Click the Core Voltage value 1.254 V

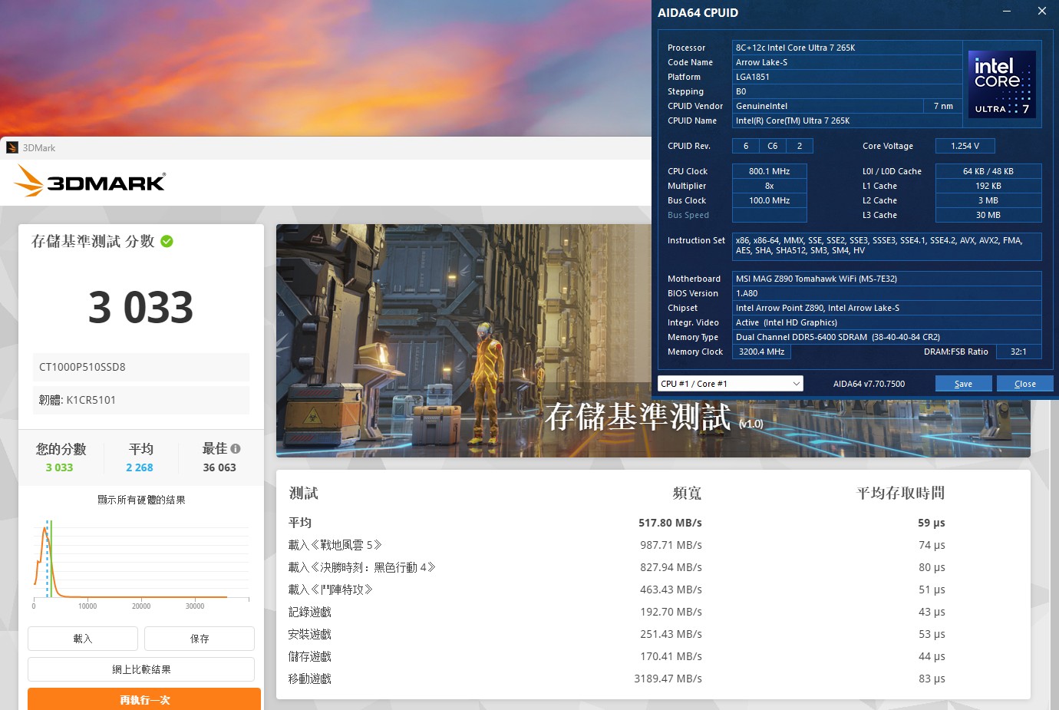965,146
